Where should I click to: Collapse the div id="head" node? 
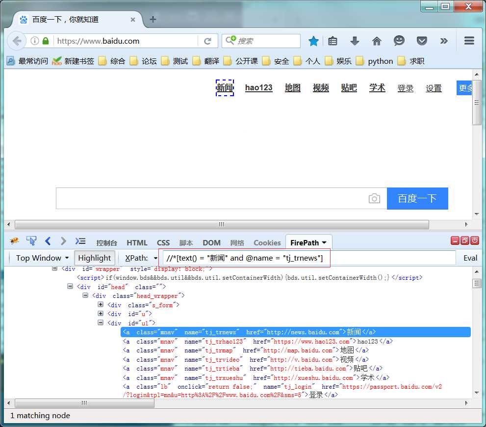tap(70, 287)
